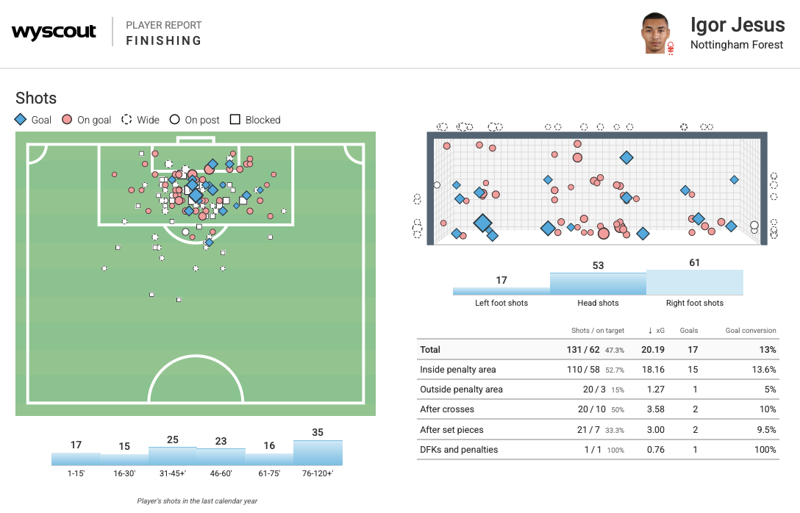This screenshot has height=513, width=800.
Task: Select the Goals column header
Action: (688, 331)
